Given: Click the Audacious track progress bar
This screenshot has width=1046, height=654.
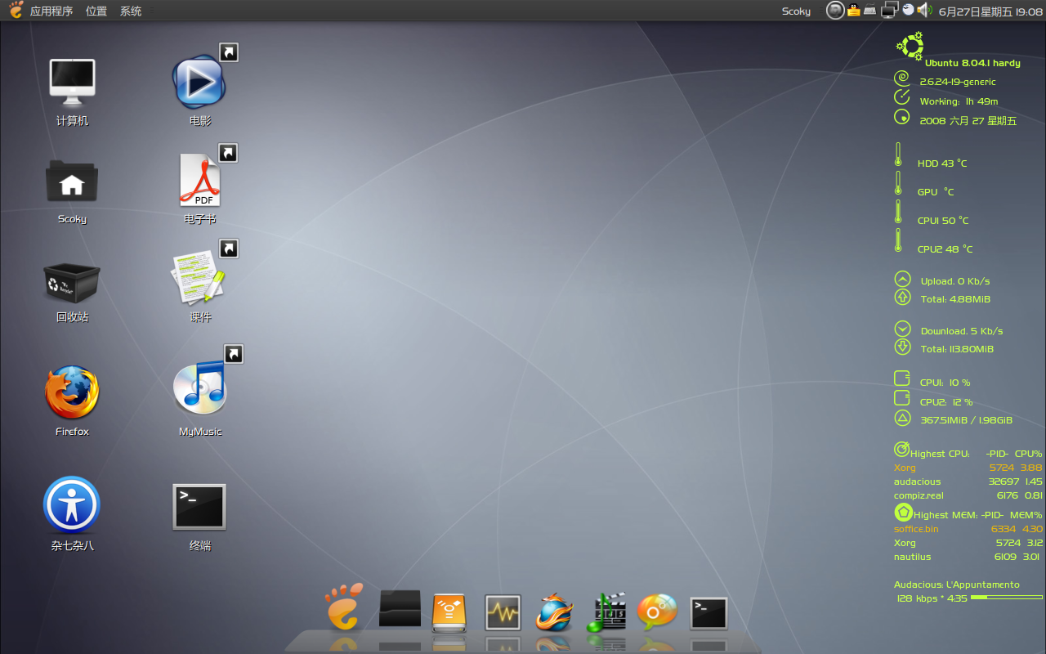Looking at the screenshot, I should pos(1007,598).
